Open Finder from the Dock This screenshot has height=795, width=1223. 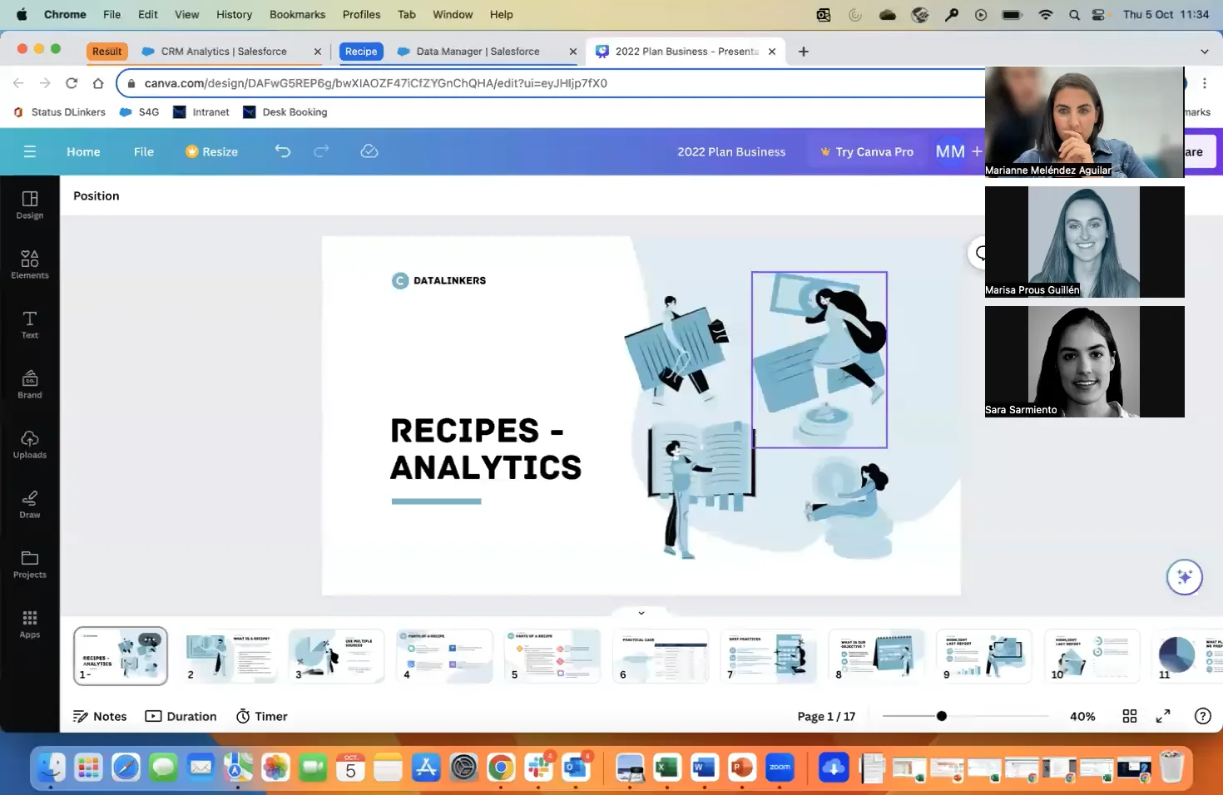tap(52, 767)
